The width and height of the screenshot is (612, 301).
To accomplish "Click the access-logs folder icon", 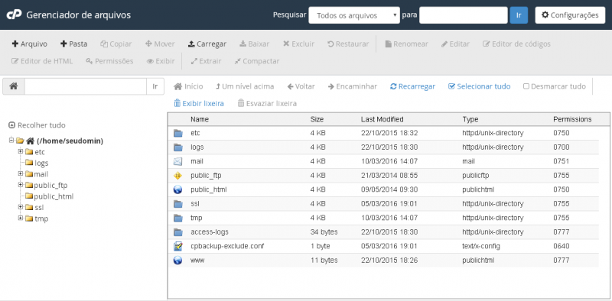I will click(x=178, y=232).
